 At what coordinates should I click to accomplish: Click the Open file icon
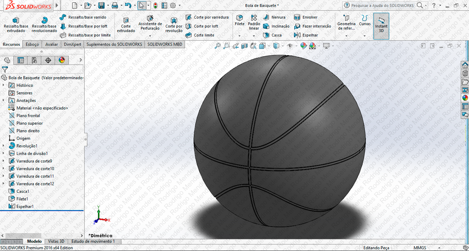click(88, 6)
